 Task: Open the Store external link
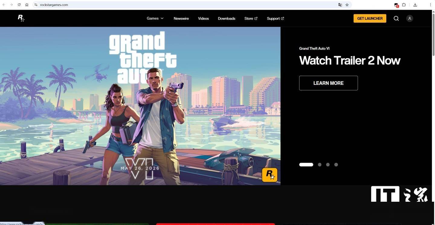pyautogui.click(x=251, y=18)
